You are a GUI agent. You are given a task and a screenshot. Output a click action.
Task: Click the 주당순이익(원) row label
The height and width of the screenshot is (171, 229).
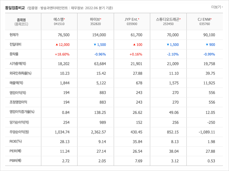tap(19, 132)
